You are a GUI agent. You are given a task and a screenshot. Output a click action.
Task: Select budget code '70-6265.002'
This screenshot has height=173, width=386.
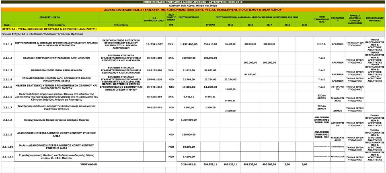click(x=154, y=107)
